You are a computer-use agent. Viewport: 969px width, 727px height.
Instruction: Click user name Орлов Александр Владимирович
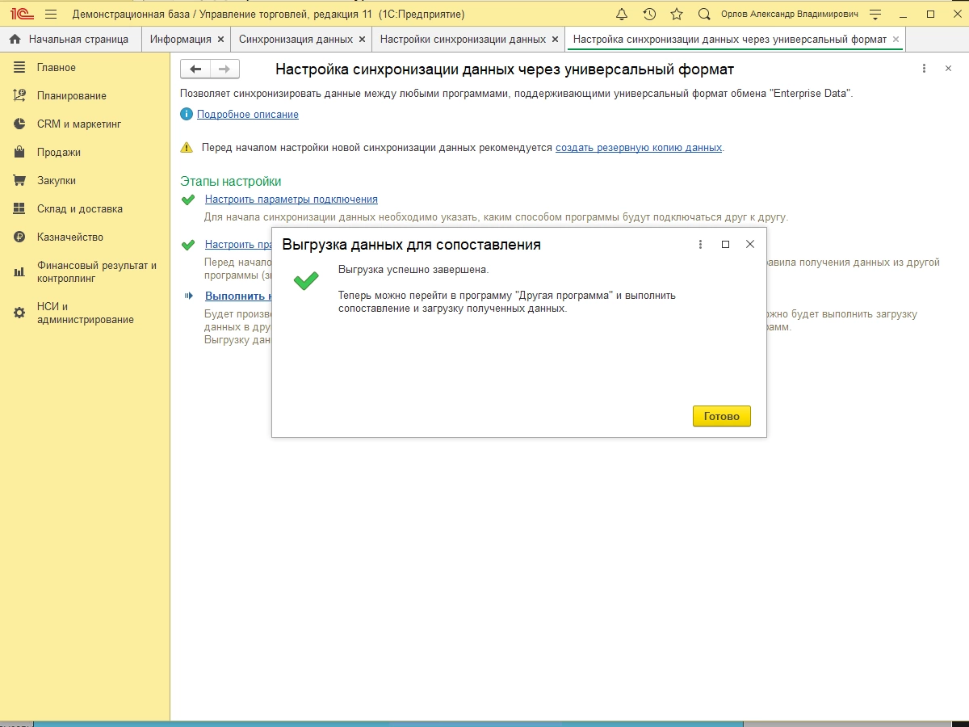(x=790, y=14)
